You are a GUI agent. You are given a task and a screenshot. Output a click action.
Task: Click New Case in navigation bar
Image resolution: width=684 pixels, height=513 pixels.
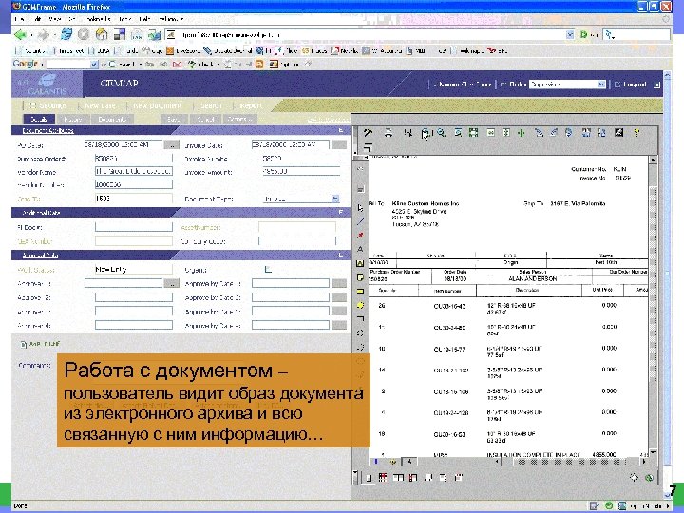point(101,105)
